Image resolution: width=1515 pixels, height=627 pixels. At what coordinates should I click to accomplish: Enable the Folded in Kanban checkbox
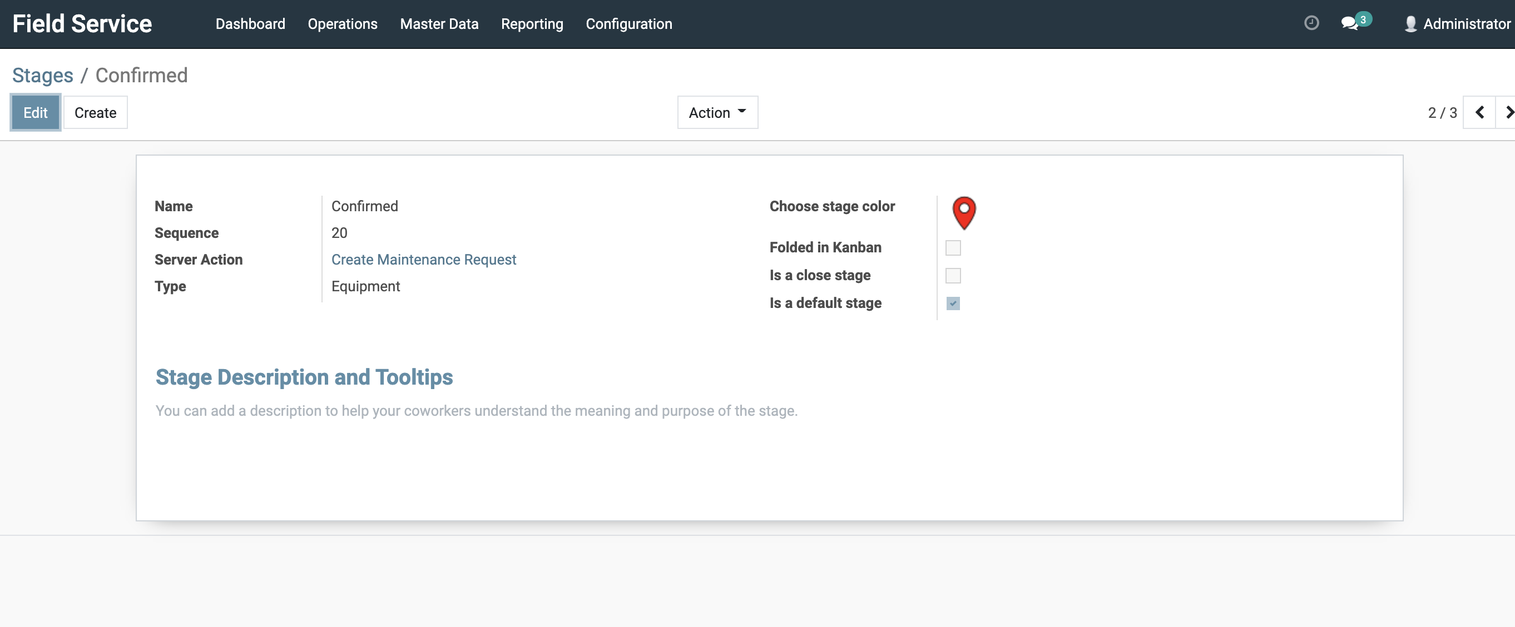click(x=953, y=247)
